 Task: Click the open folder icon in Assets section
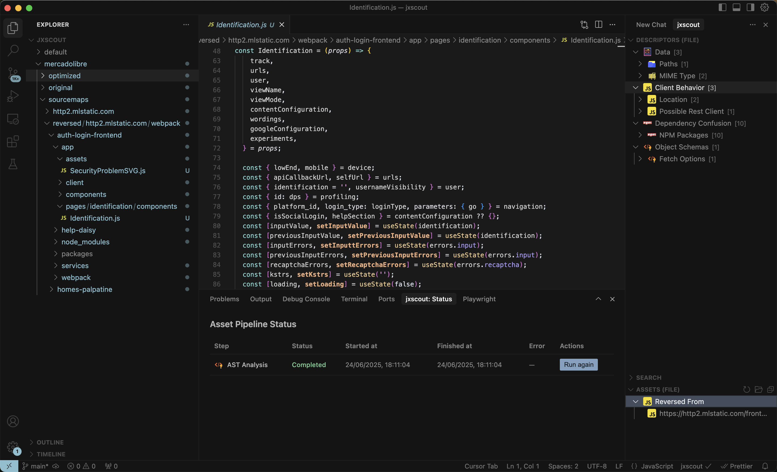coord(758,389)
